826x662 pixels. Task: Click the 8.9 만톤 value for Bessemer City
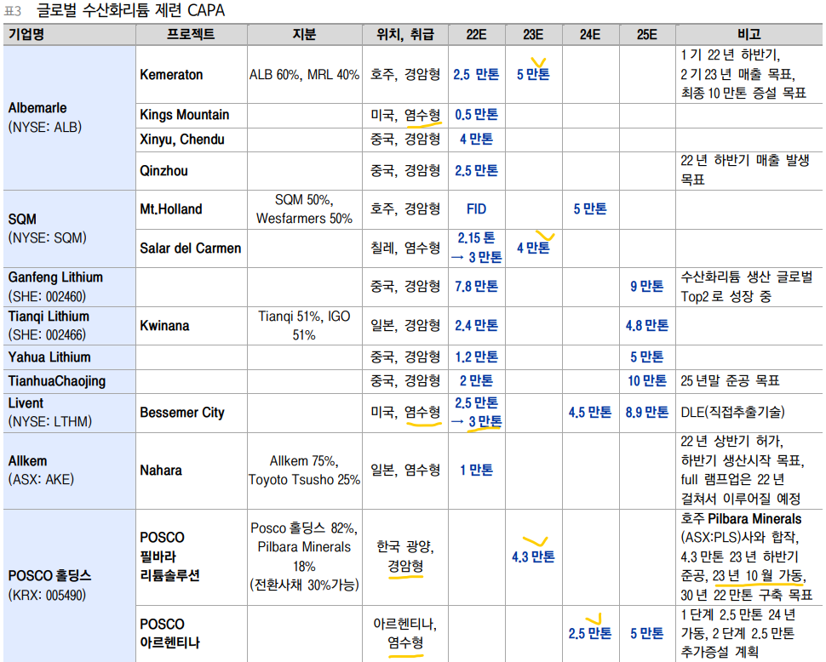coord(647,413)
